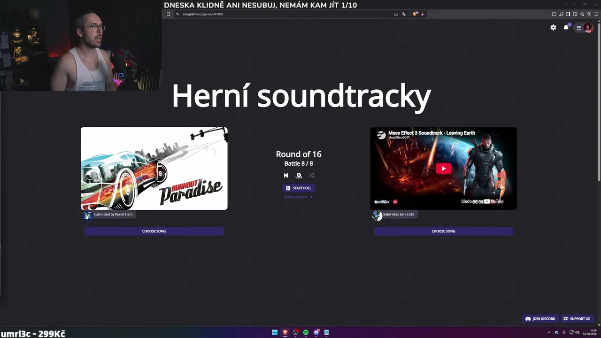Open the Windows Start menu

tap(275, 332)
